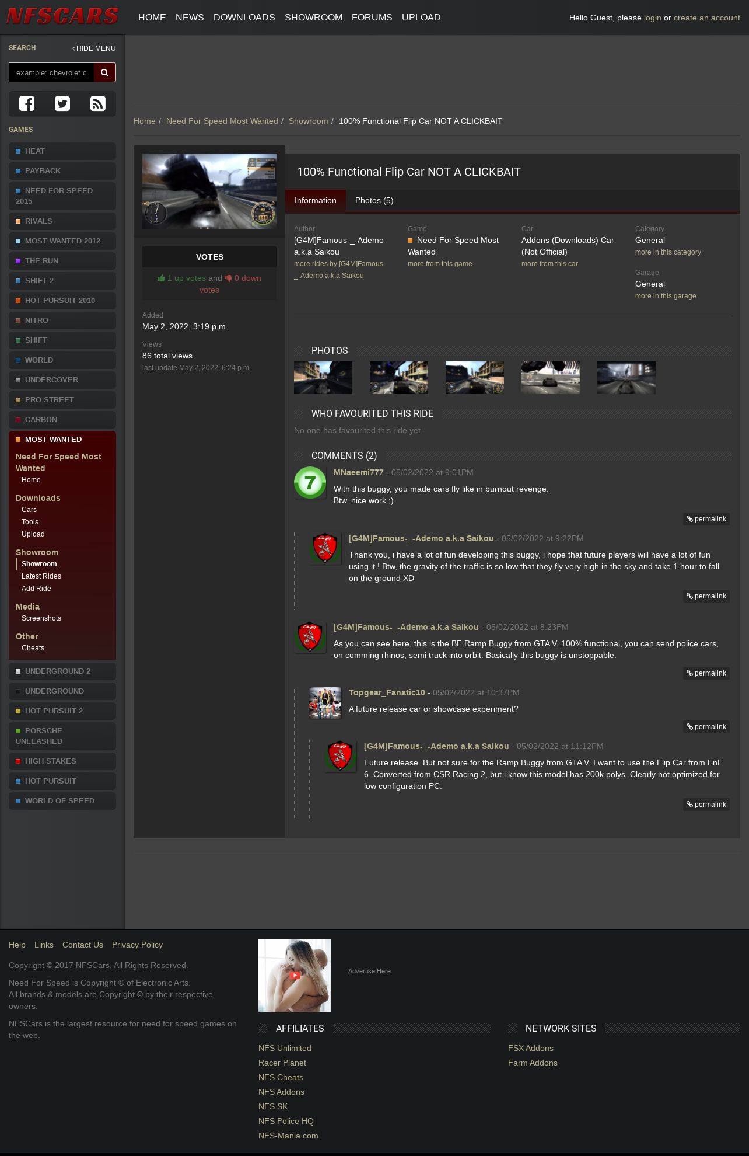
Task: Click the thumbs up vote icon
Action: point(161,278)
